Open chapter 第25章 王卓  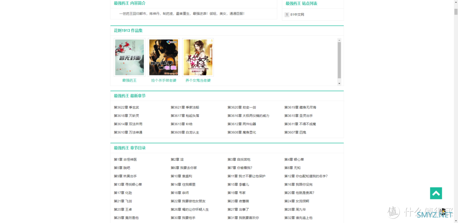[x=123, y=209]
